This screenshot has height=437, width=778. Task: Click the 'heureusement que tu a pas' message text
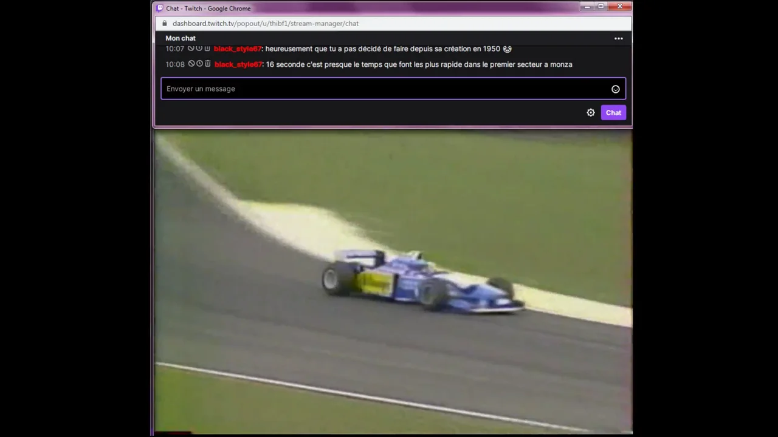[383, 49]
